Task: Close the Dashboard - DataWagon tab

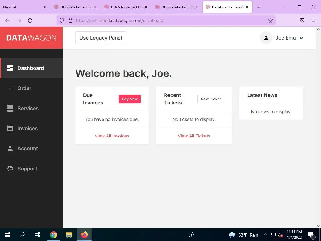Action: (247, 7)
